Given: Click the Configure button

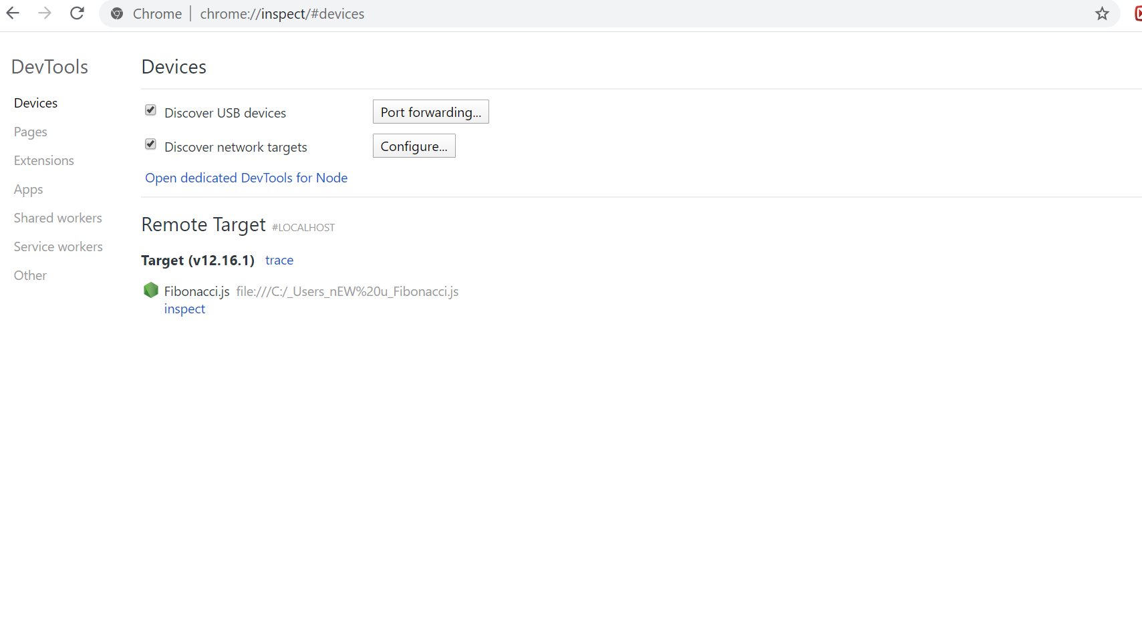Looking at the screenshot, I should tap(414, 146).
